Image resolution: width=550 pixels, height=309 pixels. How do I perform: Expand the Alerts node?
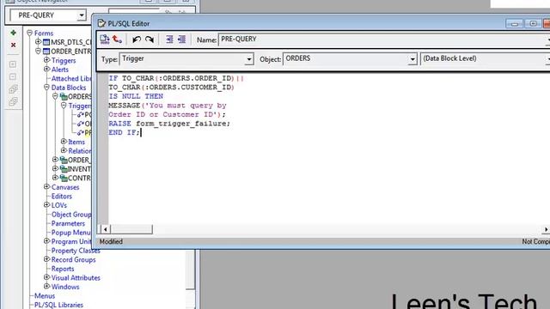(x=46, y=69)
